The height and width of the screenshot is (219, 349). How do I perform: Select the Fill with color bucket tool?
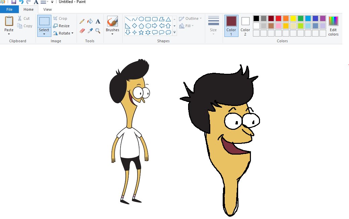click(x=90, y=21)
